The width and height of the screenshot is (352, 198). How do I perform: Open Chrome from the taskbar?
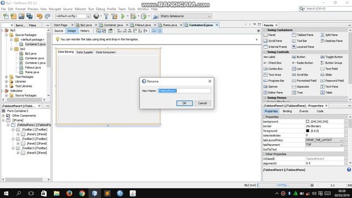(82, 193)
